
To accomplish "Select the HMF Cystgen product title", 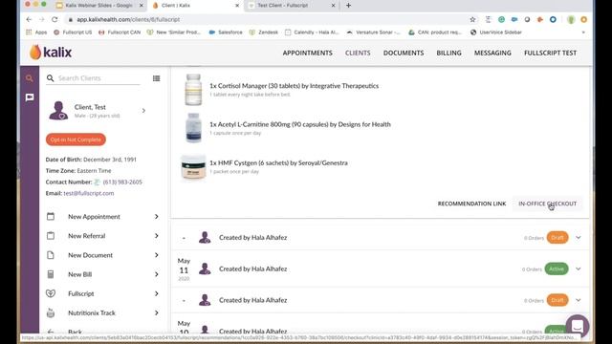I will (278, 163).
